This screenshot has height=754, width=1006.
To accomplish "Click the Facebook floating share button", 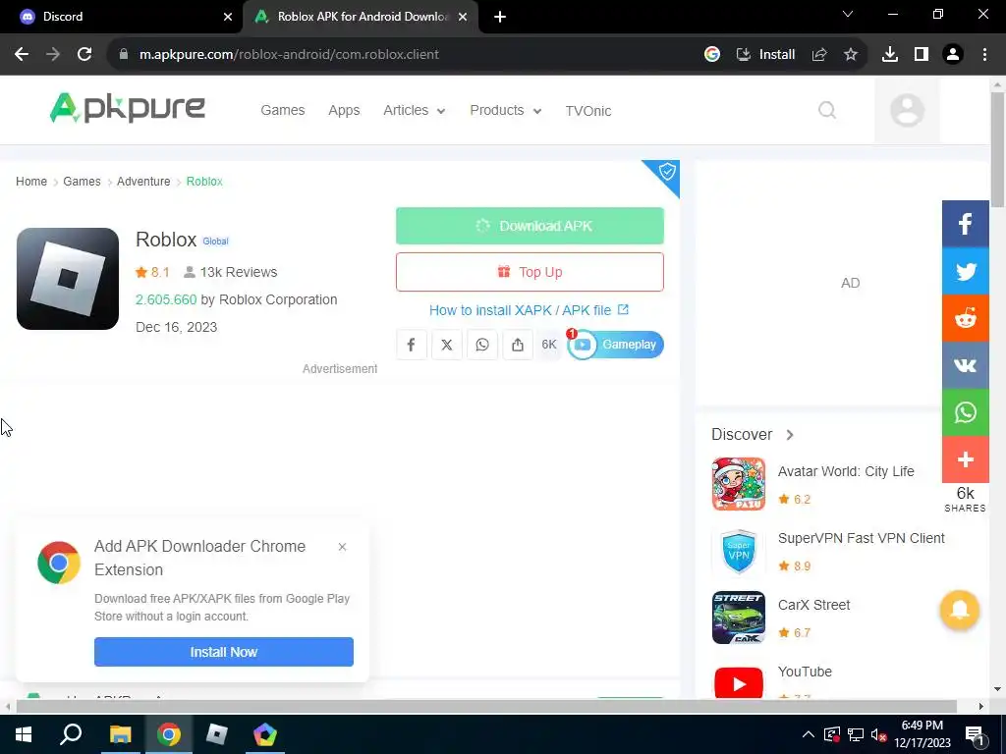I will 965,224.
